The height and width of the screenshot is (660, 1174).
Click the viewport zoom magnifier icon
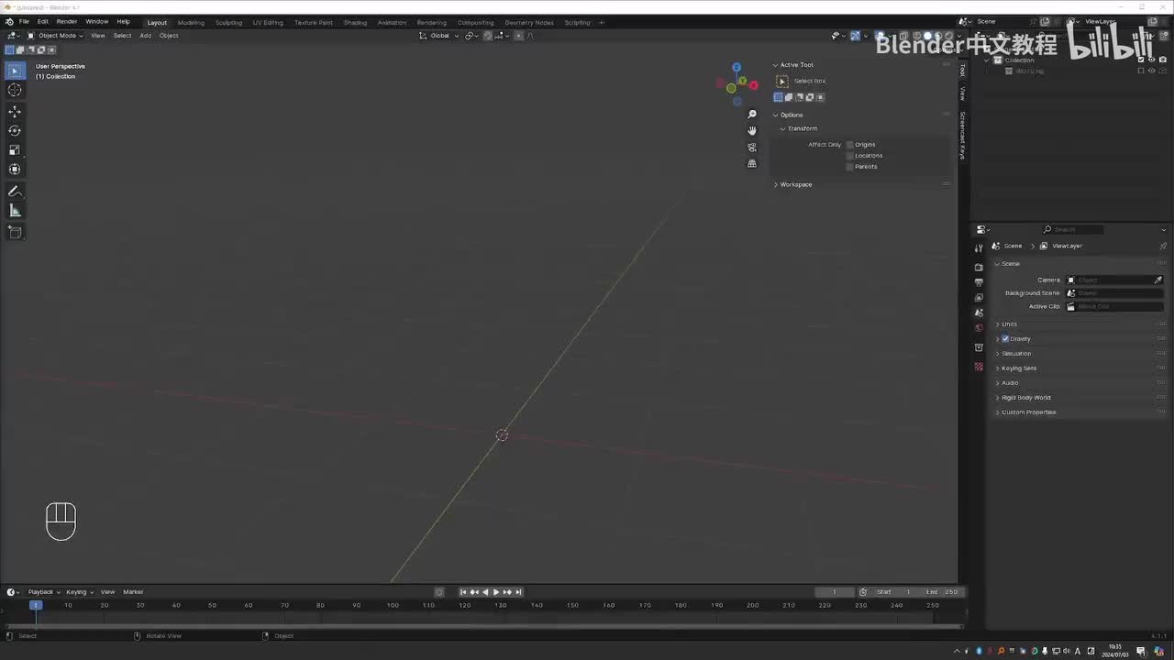(752, 115)
